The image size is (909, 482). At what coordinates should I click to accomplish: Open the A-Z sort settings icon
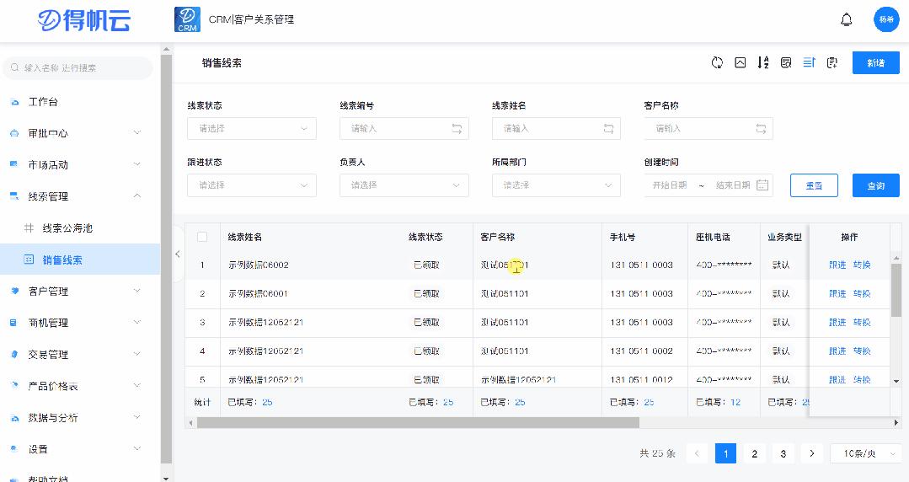pyautogui.click(x=763, y=62)
